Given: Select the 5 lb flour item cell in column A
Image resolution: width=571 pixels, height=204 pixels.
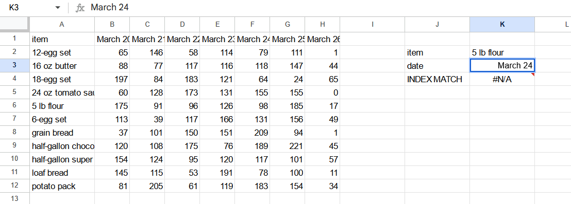Looking at the screenshot, I should 62,106.
